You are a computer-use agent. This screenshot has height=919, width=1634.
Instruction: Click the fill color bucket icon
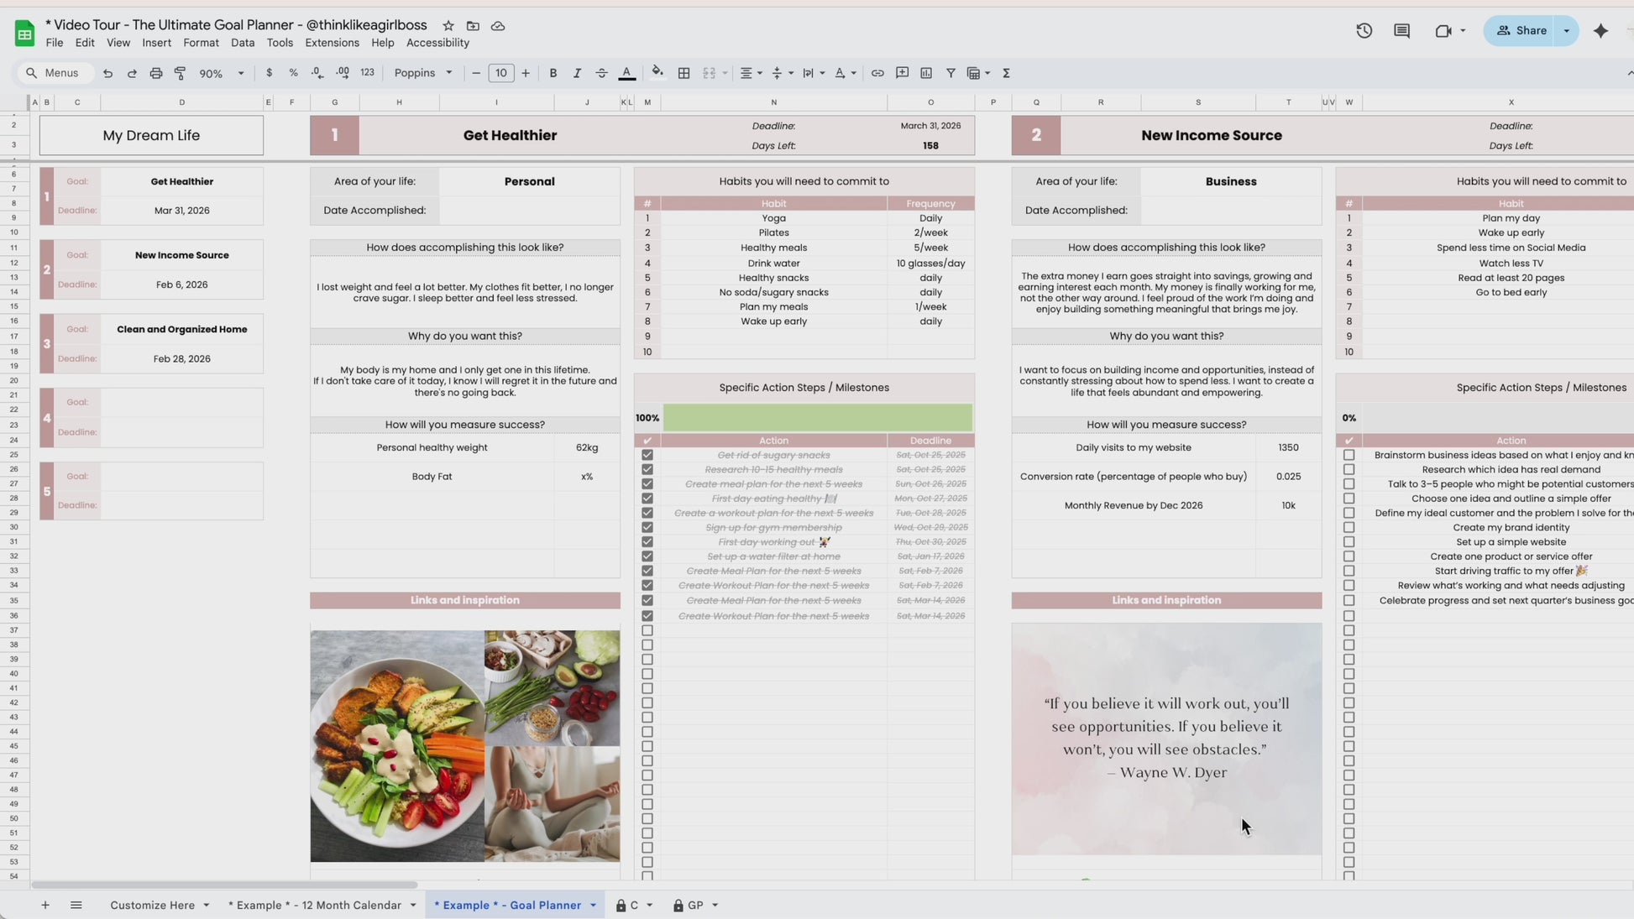[657, 73]
